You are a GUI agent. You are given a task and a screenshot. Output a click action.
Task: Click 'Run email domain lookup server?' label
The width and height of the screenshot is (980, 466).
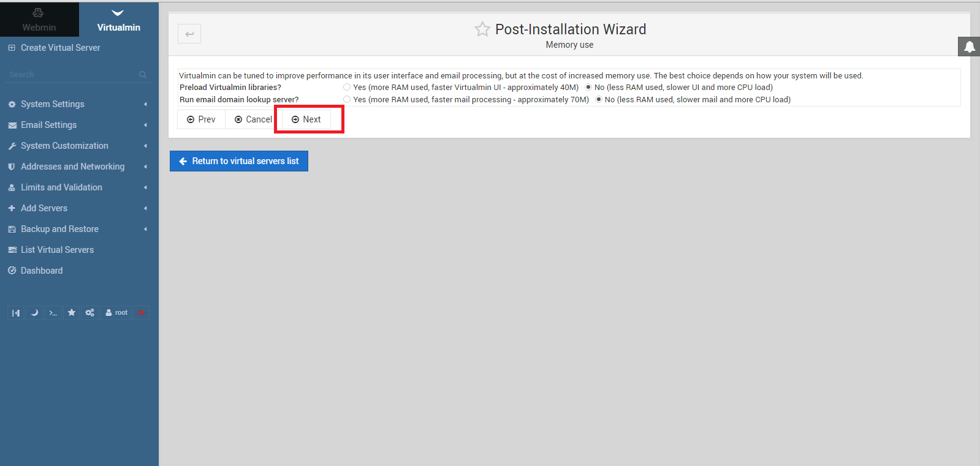point(239,99)
